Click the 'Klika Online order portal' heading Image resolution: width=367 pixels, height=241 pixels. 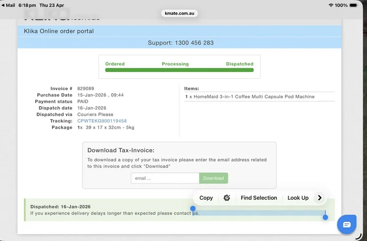click(x=59, y=31)
